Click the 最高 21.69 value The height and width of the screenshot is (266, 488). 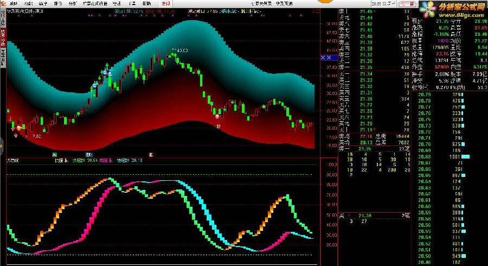click(481, 28)
